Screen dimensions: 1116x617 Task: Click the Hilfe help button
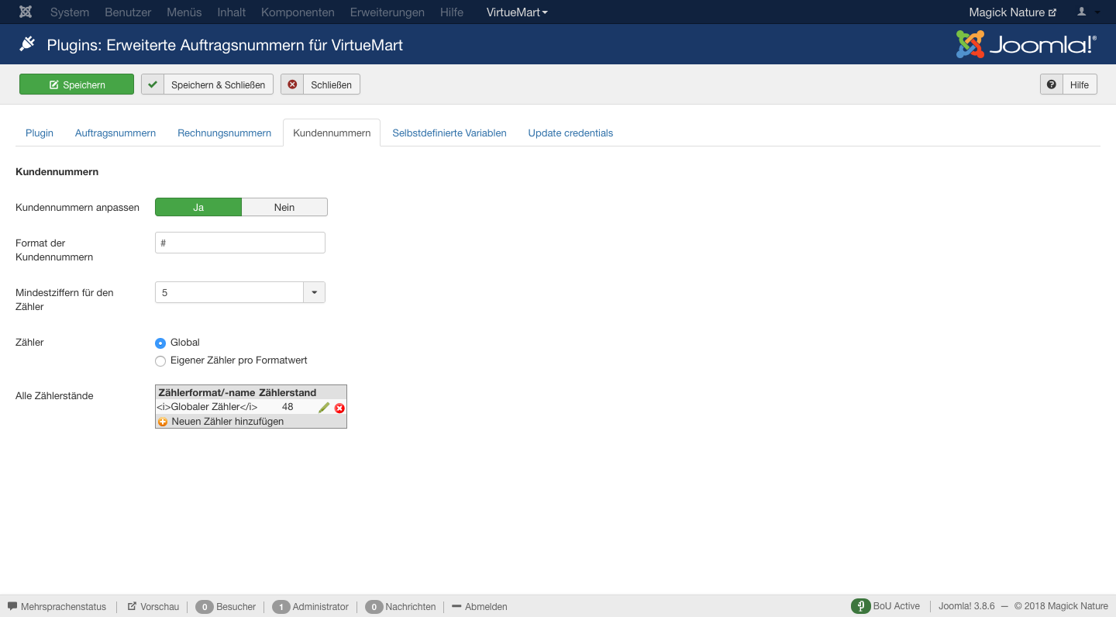point(1068,84)
